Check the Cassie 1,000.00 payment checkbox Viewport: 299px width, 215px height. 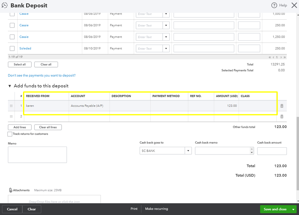tap(12, 14)
